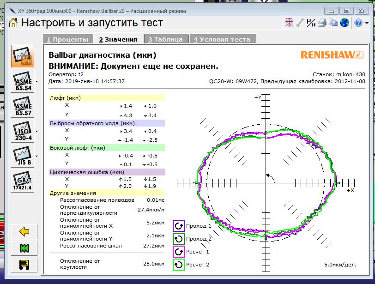The height and width of the screenshot is (284, 375).
Task: Select the ASME B5.54 analysis icon
Action: click(x=23, y=81)
